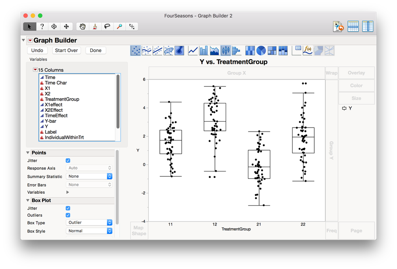Collapse the Graph Builder outline triangle
The height and width of the screenshot is (269, 397).
pyautogui.click(x=23, y=40)
